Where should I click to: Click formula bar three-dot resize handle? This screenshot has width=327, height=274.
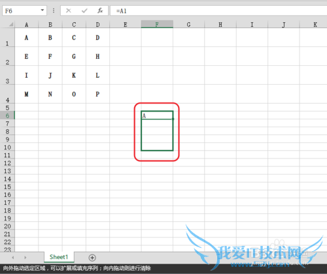(x=54, y=10)
